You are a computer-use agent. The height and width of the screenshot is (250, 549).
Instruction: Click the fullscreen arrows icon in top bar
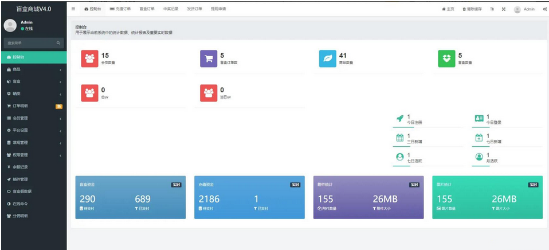(x=504, y=9)
